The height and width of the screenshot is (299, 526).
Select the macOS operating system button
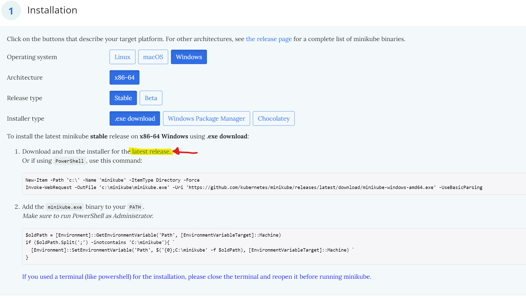click(153, 57)
